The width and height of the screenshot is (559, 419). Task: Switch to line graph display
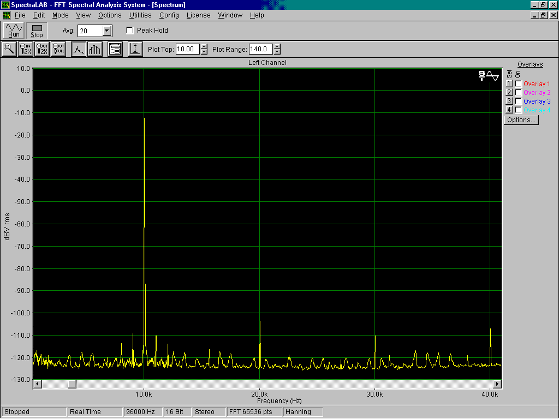[x=79, y=49]
